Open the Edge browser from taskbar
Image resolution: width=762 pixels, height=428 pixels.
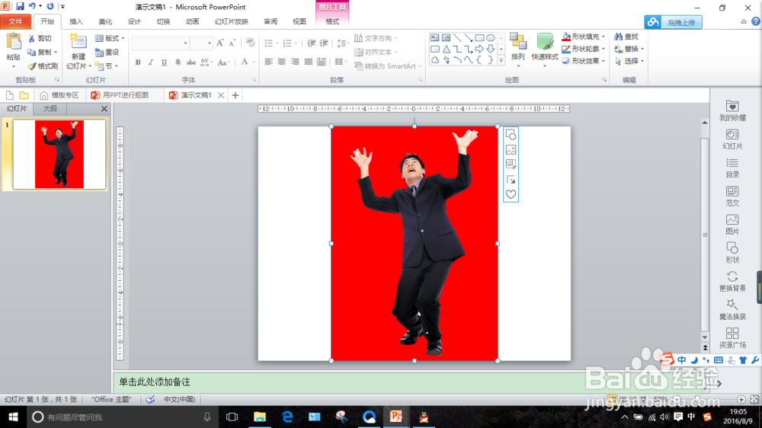(x=287, y=417)
